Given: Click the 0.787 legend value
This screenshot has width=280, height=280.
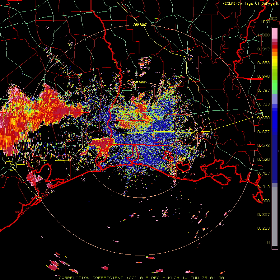Looking at the screenshot, I should (264, 90).
